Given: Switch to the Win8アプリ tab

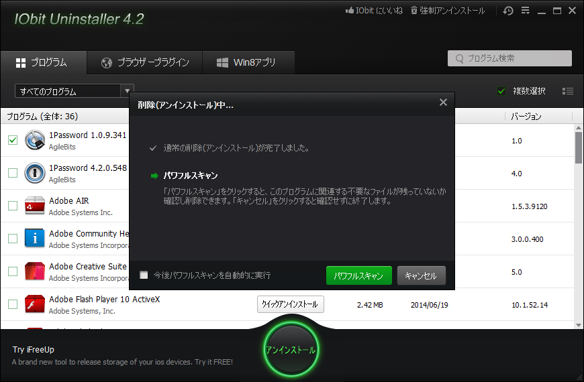Looking at the screenshot, I should click(x=248, y=62).
